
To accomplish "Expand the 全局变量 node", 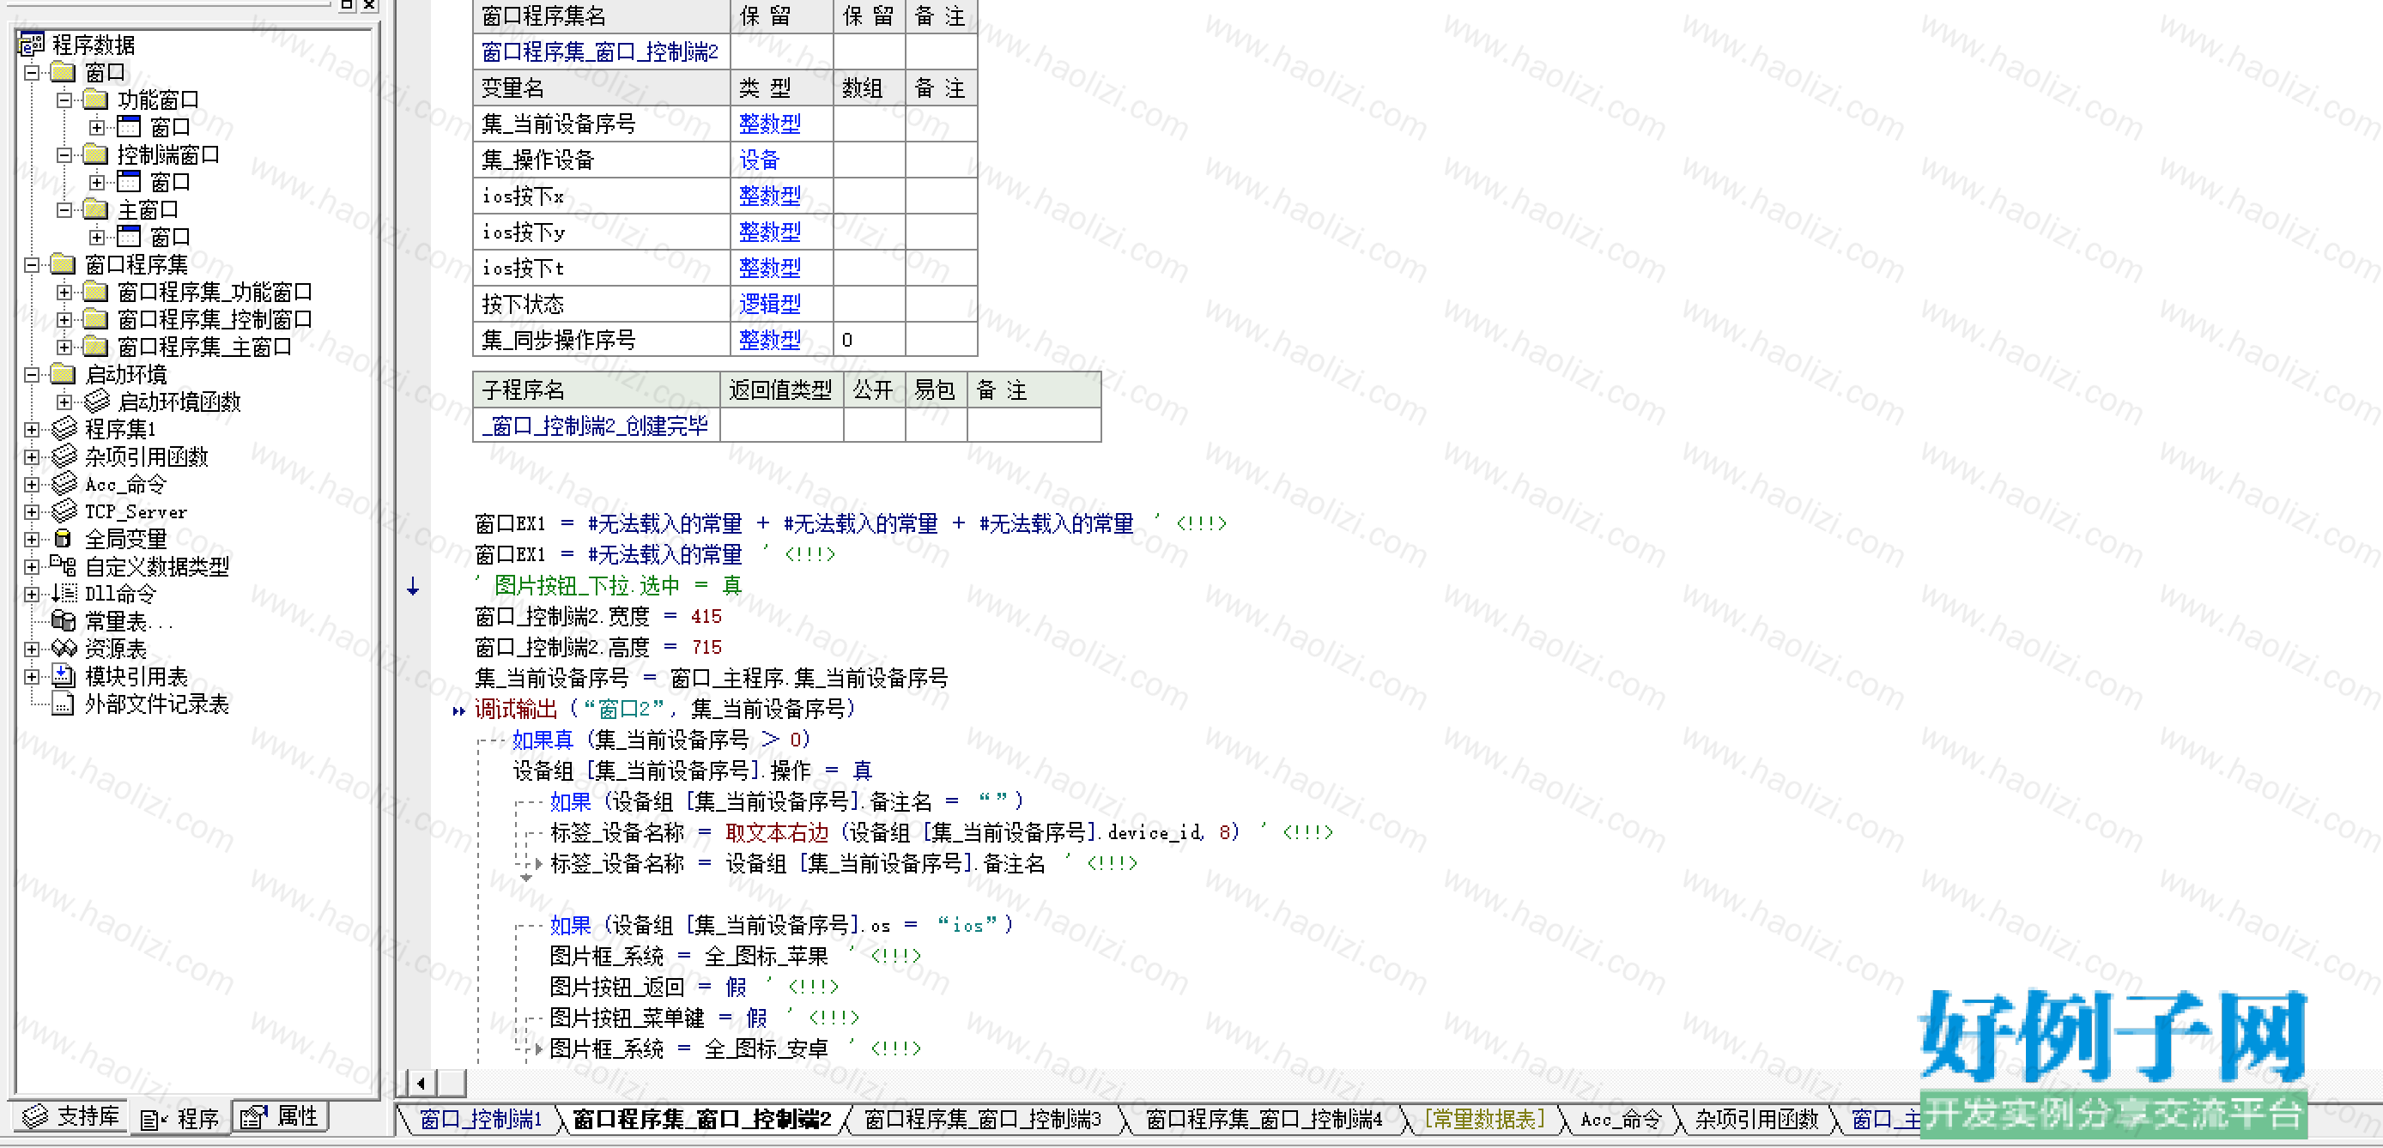I will (33, 539).
